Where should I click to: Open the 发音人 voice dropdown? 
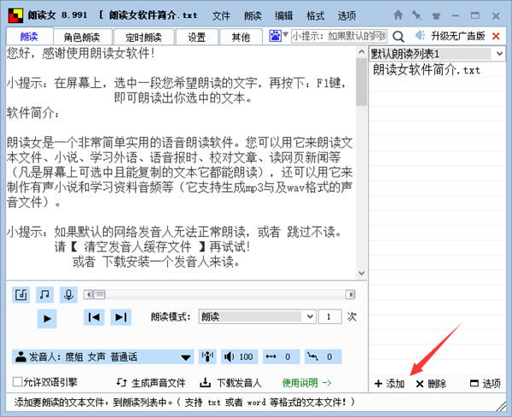coord(103,356)
